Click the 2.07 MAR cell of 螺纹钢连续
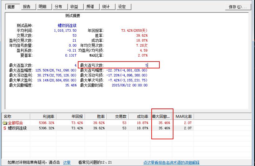This screenshot has height=166, width=255. pos(188,128)
